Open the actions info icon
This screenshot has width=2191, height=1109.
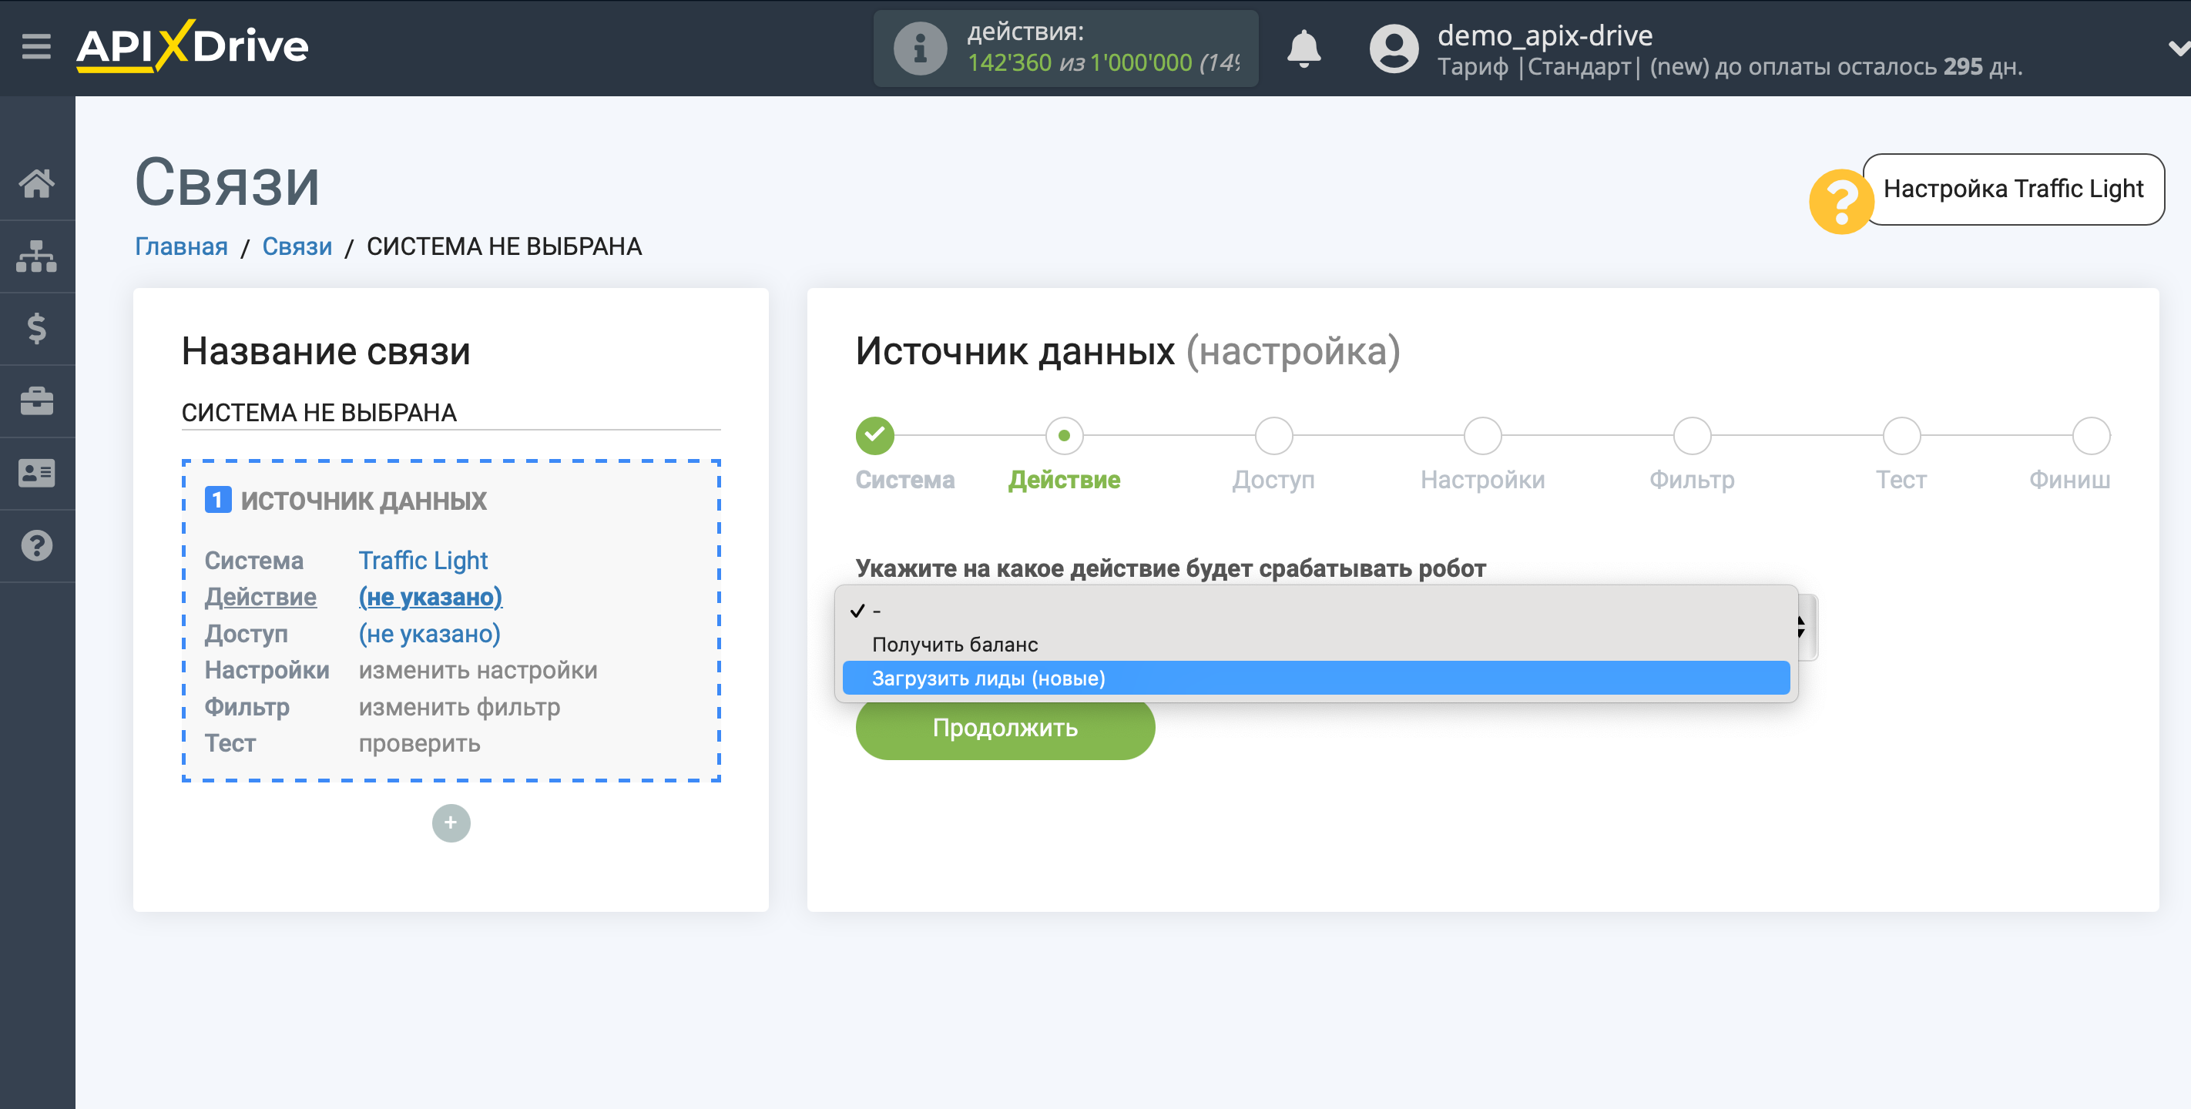919,49
